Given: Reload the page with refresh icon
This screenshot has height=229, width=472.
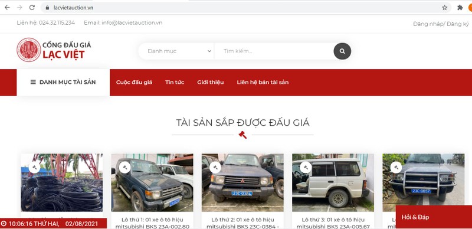Looking at the screenshot, I should 32,8.
